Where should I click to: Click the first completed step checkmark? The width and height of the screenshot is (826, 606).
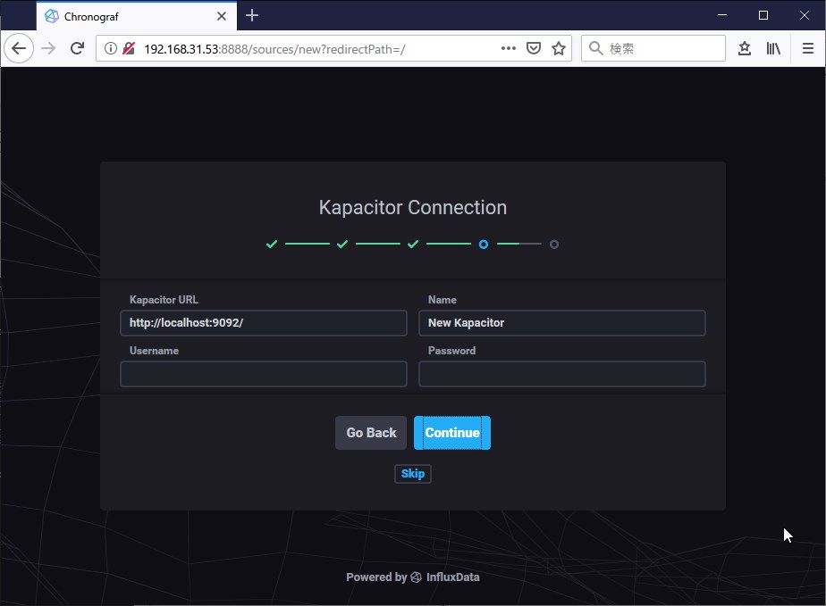click(x=272, y=244)
